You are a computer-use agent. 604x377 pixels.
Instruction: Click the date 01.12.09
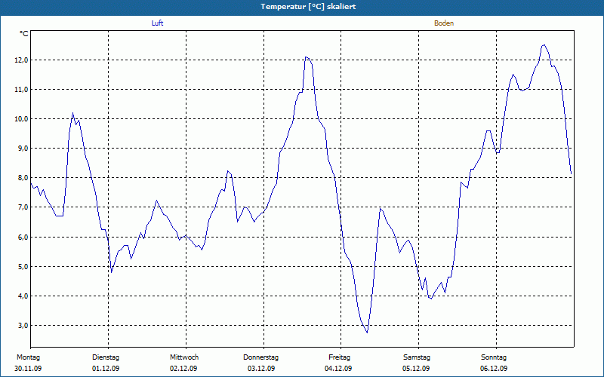106,369
